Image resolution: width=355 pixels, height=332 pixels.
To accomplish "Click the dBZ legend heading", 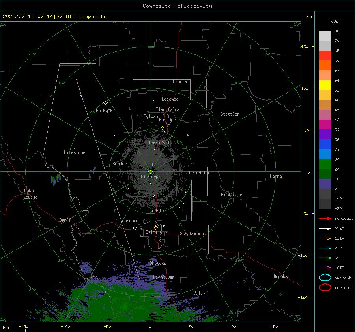I will point(334,21).
